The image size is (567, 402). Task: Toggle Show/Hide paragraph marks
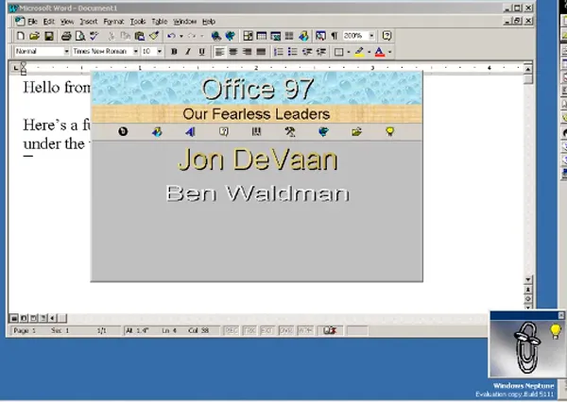click(334, 36)
